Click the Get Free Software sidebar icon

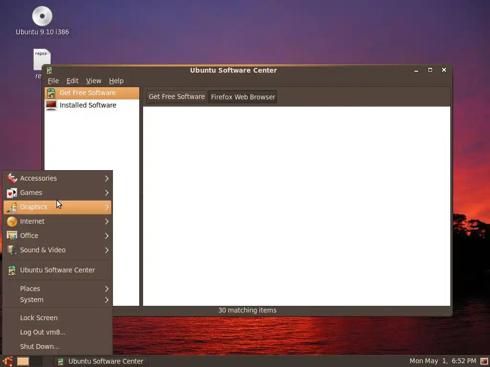click(51, 93)
